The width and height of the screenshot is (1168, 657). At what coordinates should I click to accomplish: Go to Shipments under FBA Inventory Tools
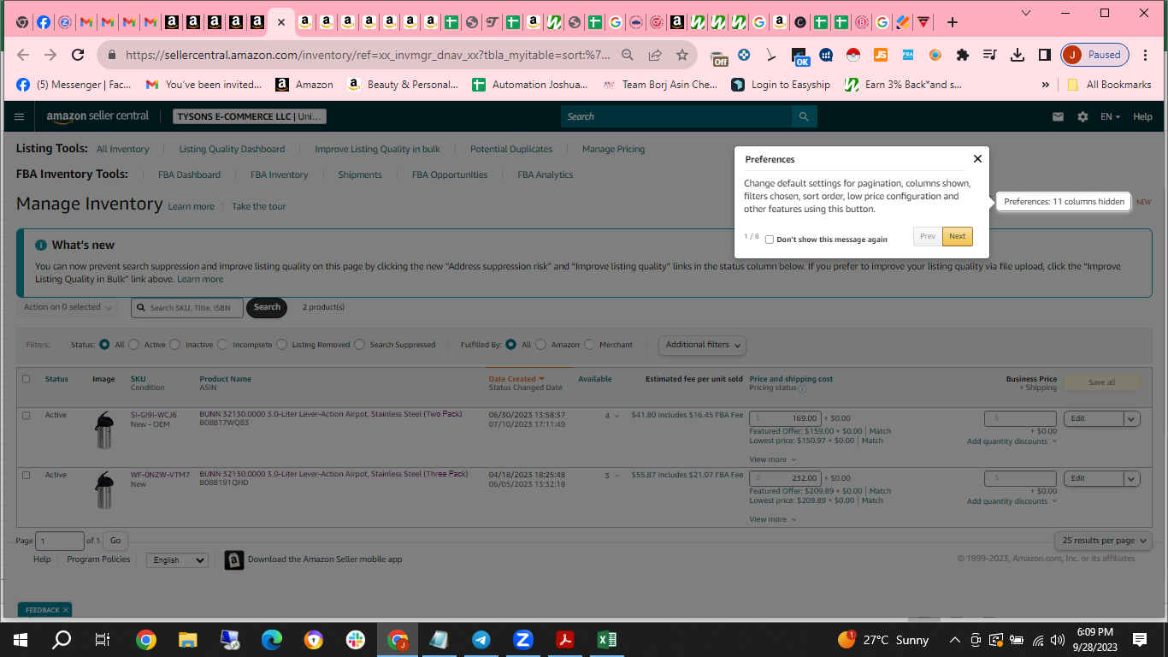coord(360,175)
